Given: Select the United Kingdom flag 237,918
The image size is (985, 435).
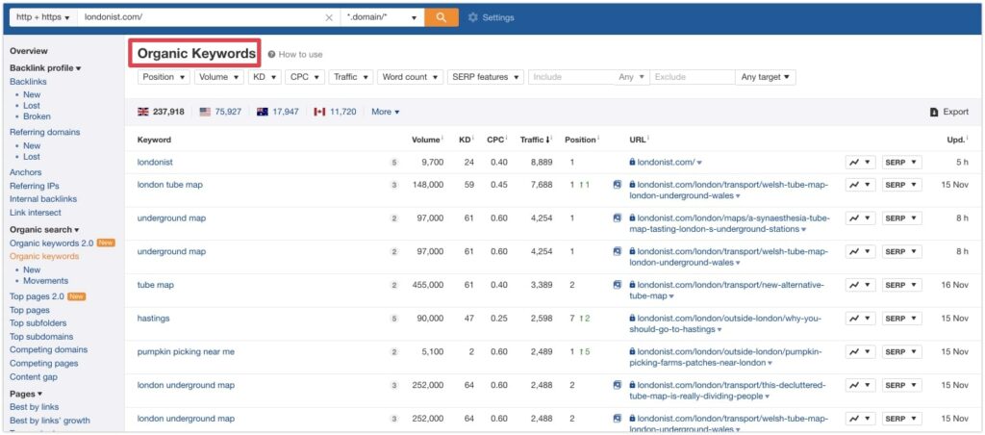Looking at the screenshot, I should click(161, 112).
